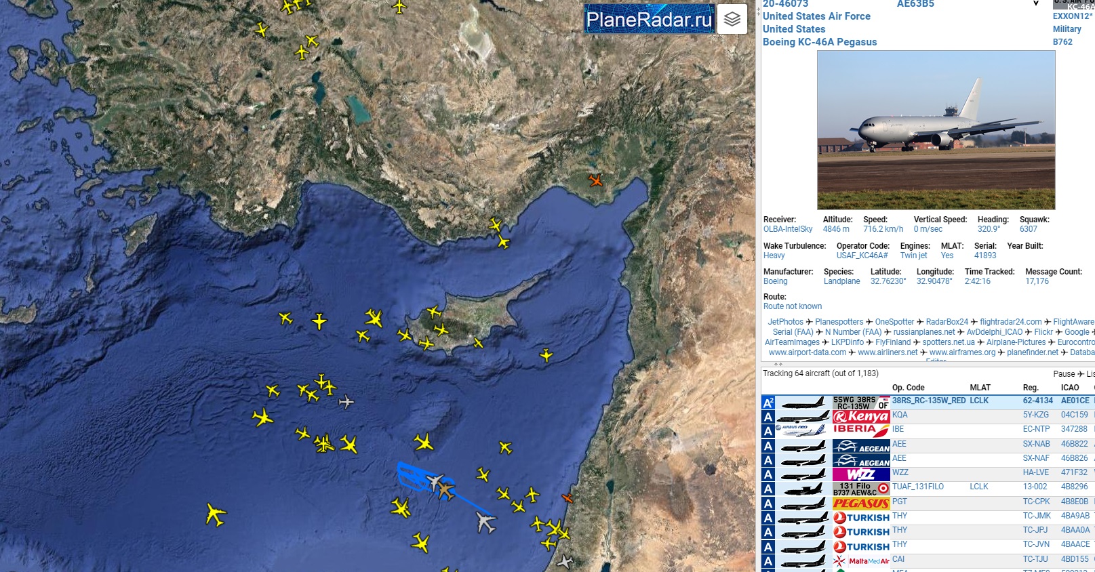Sort the list by MLAT column

click(980, 388)
